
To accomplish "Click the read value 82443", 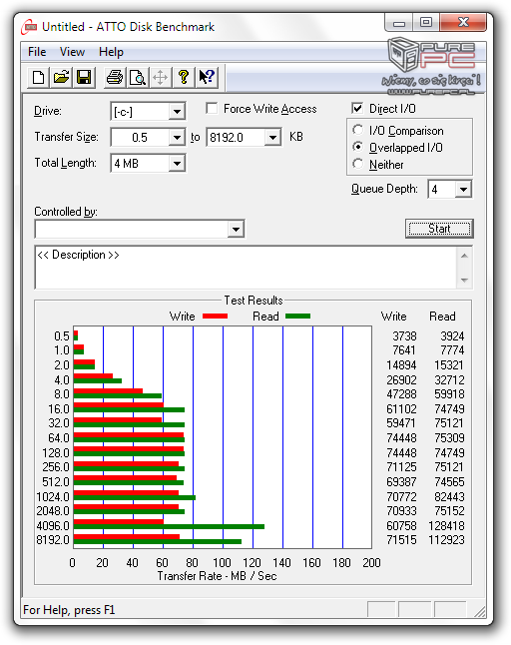I will [x=449, y=497].
